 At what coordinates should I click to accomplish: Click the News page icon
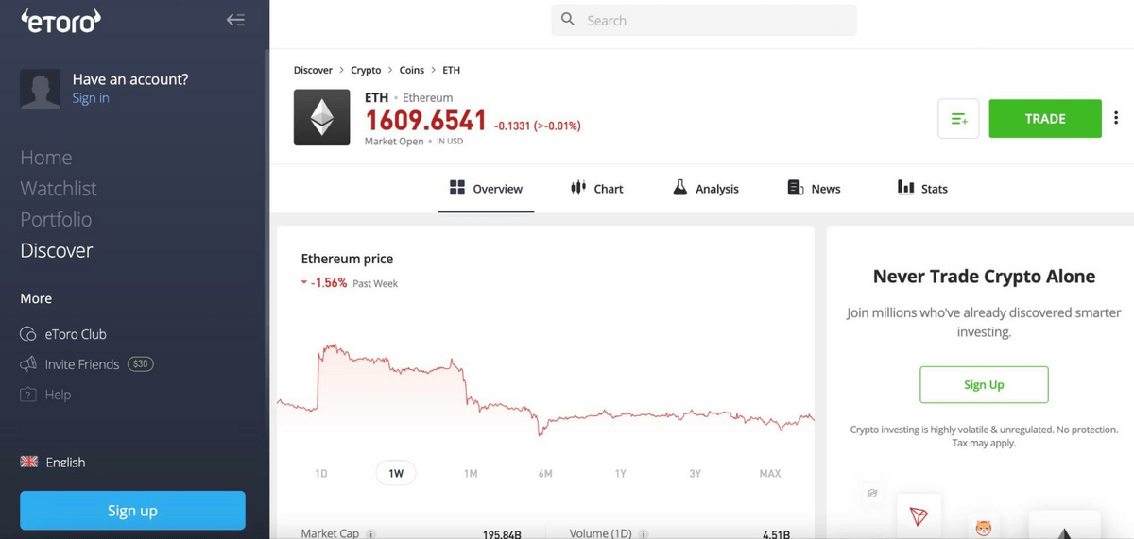point(796,188)
